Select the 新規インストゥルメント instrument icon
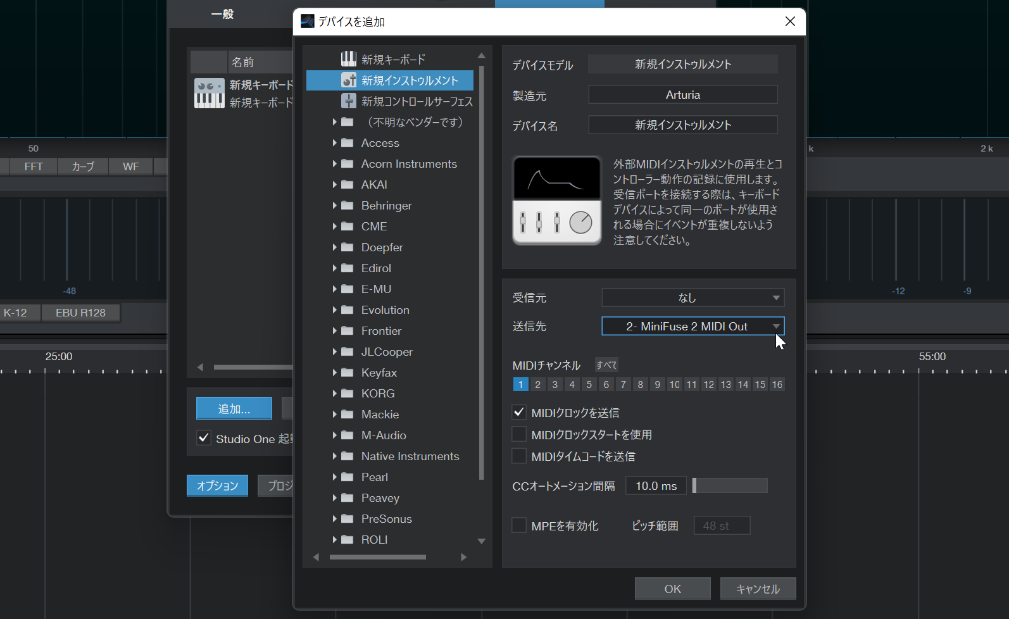 349,80
